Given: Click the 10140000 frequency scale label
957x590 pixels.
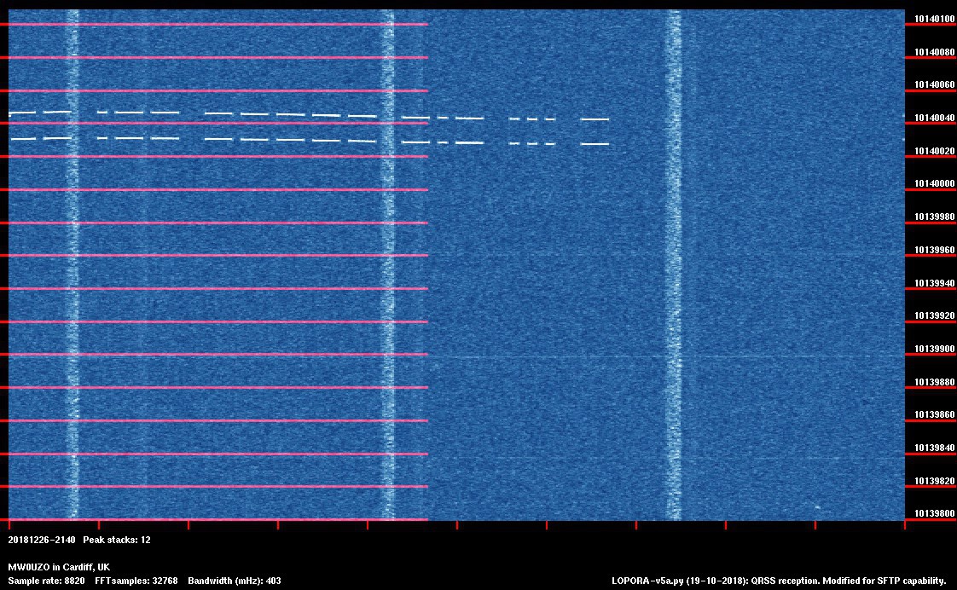Looking at the screenshot, I should tap(934, 184).
